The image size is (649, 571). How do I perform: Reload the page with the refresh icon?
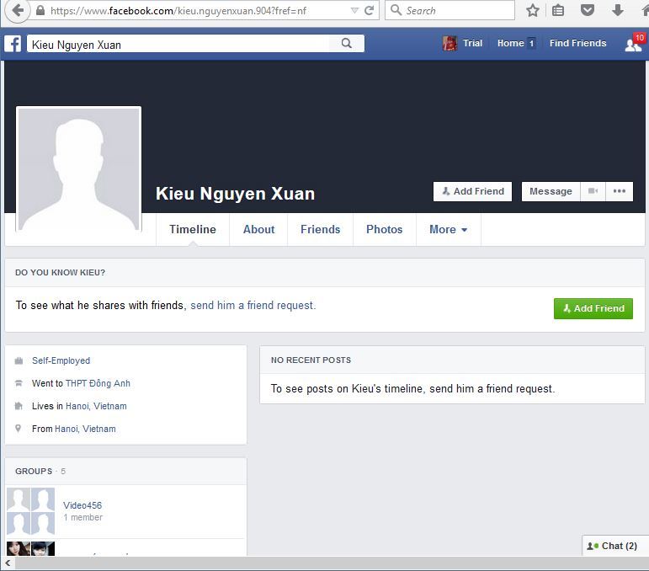click(x=370, y=10)
